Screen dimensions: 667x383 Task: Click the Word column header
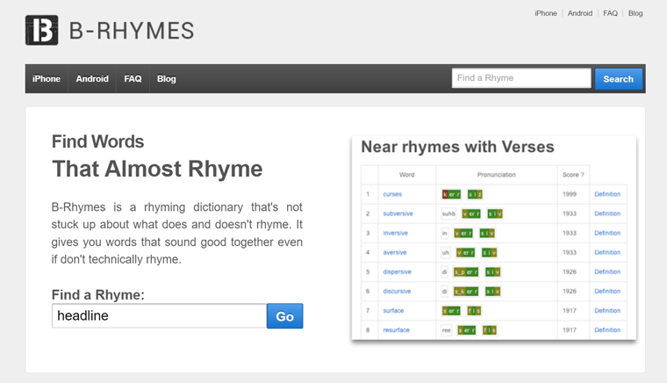coord(406,175)
